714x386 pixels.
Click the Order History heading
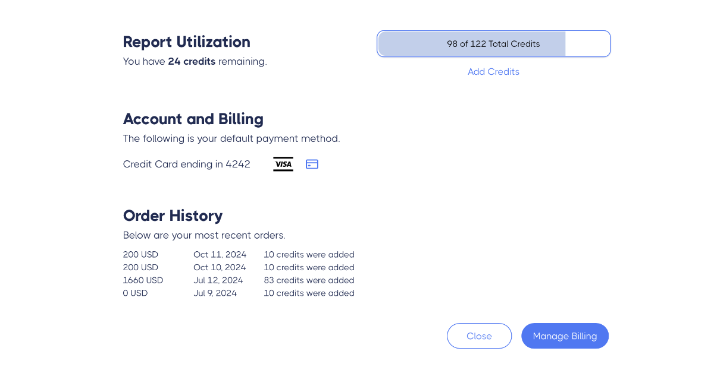[173, 216]
